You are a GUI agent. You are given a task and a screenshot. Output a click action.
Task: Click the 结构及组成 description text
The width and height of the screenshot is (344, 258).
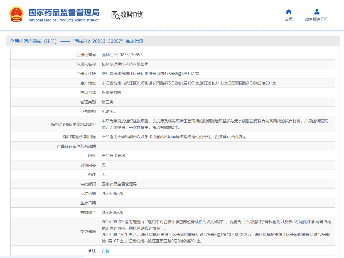[215, 124]
